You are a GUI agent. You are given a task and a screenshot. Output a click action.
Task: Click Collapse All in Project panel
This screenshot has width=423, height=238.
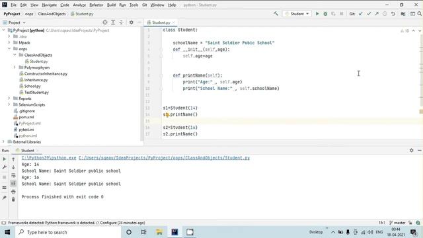tap(121, 22)
